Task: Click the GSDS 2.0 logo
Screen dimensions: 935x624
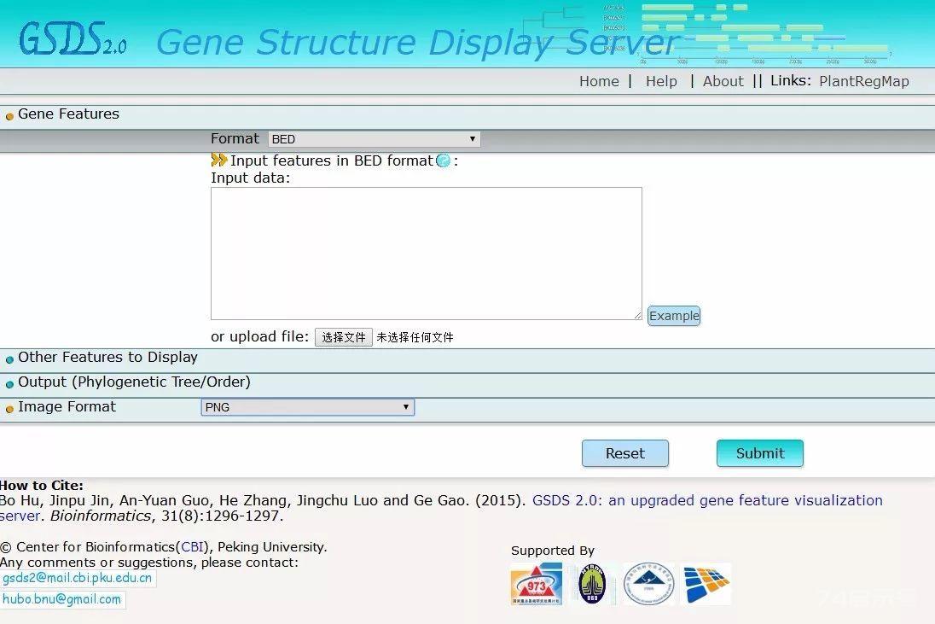Action: tap(73, 39)
